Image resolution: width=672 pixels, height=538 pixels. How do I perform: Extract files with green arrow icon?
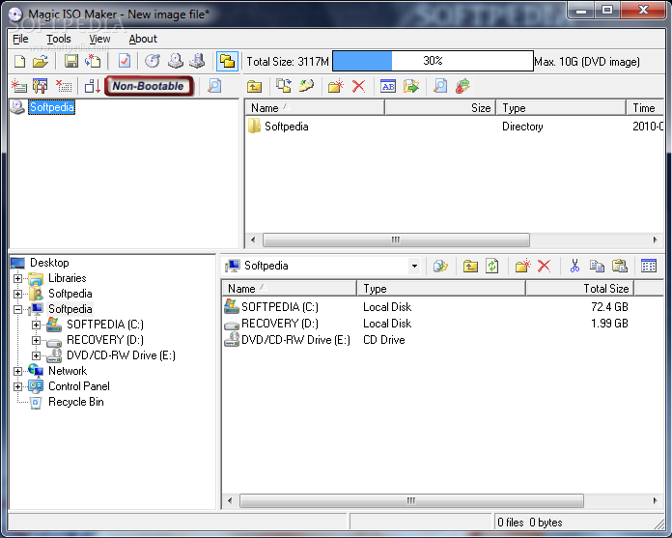point(410,86)
